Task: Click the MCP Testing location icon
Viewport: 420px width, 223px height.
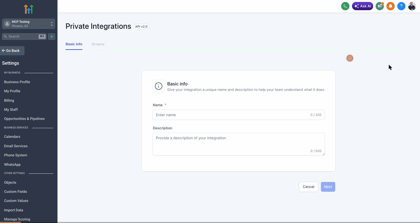Action: pyautogui.click(x=7, y=24)
